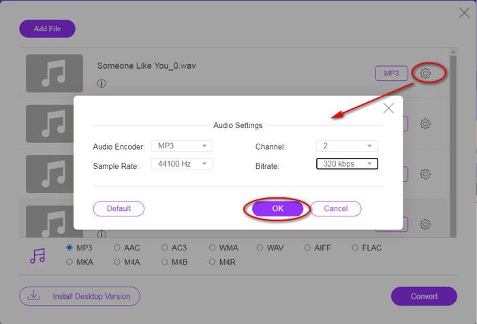Screen dimensions: 477x324
Task: Open settings gear for Someone Like You_0.wav
Action: 425,74
